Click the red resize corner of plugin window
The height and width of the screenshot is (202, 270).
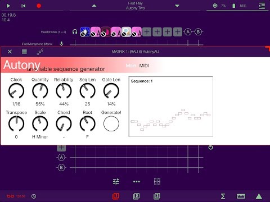(268, 48)
